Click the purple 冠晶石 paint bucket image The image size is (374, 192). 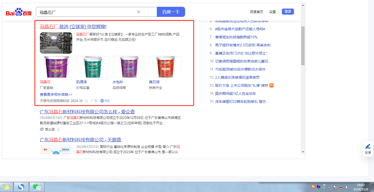pos(56,67)
